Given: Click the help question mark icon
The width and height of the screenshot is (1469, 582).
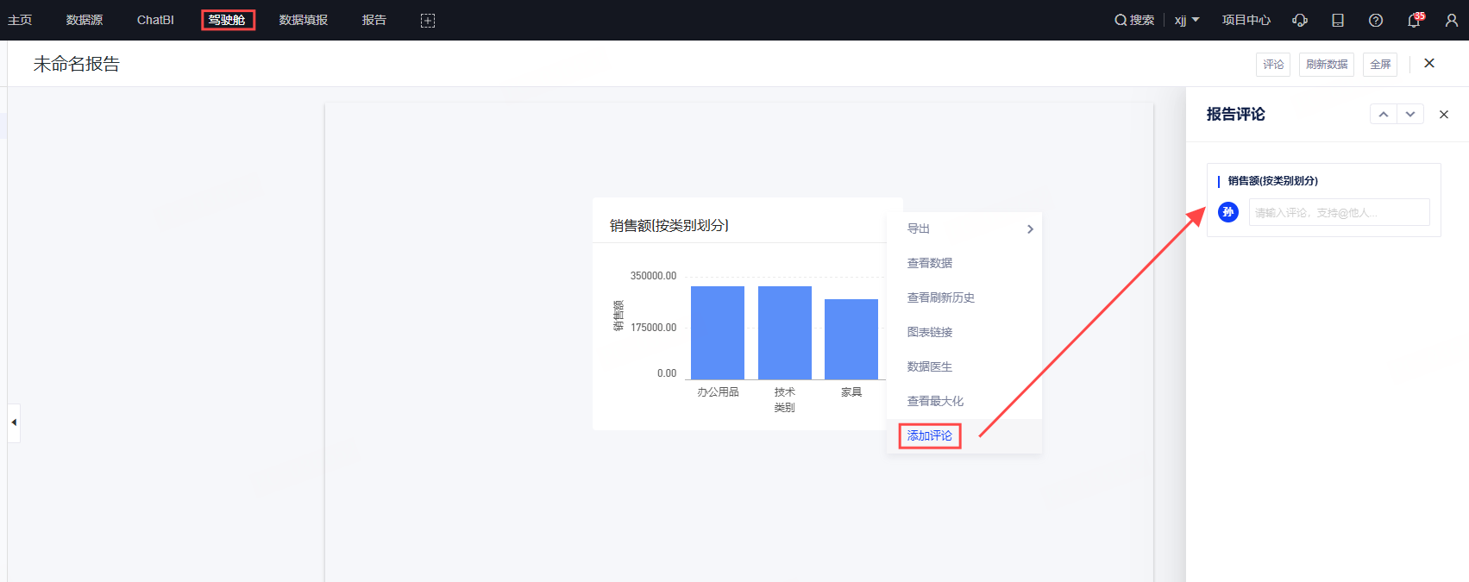Looking at the screenshot, I should click(1376, 20).
